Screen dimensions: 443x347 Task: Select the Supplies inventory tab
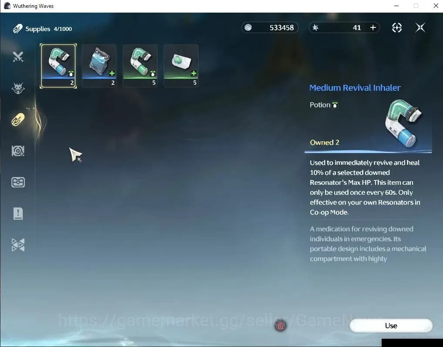click(x=18, y=120)
